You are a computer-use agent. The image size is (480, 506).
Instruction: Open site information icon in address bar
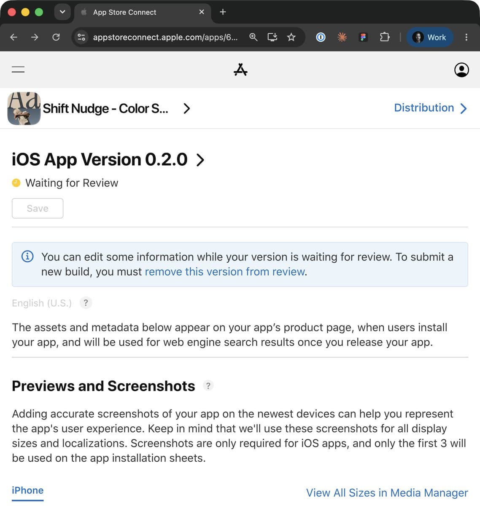click(81, 37)
